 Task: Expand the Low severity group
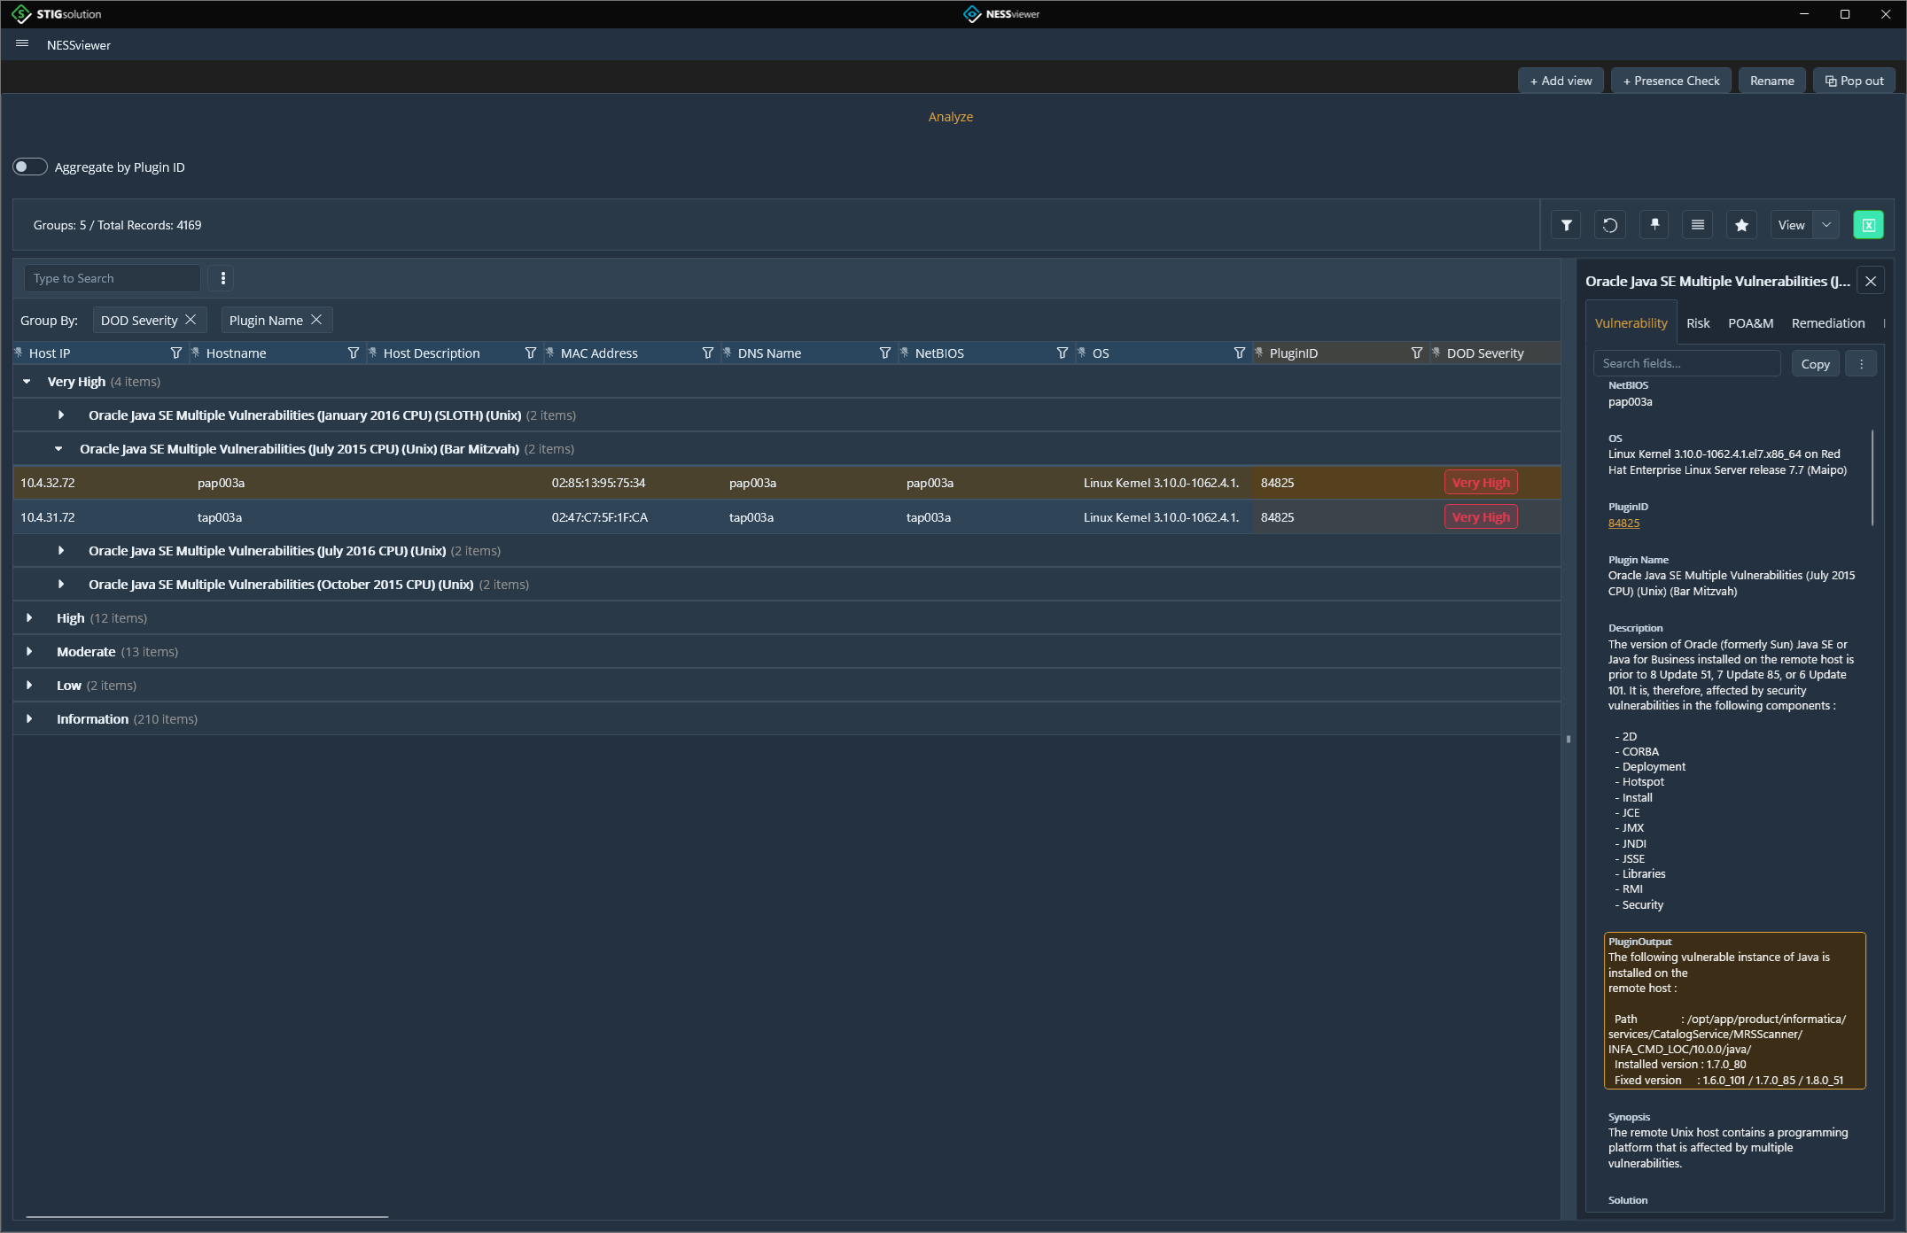point(29,685)
